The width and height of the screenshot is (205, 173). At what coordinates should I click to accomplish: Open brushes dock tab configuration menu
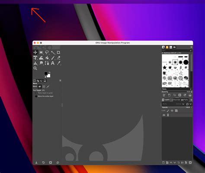(x=191, y=47)
